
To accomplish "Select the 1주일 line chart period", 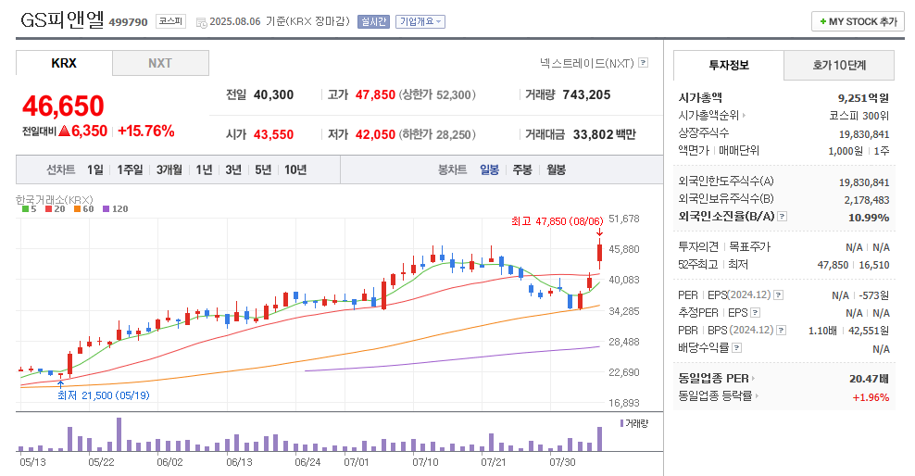I will click(130, 169).
